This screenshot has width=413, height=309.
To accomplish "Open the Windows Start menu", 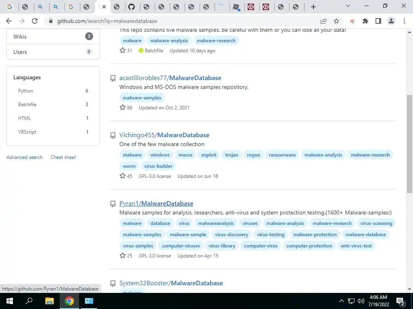I will pyautogui.click(x=10, y=301).
